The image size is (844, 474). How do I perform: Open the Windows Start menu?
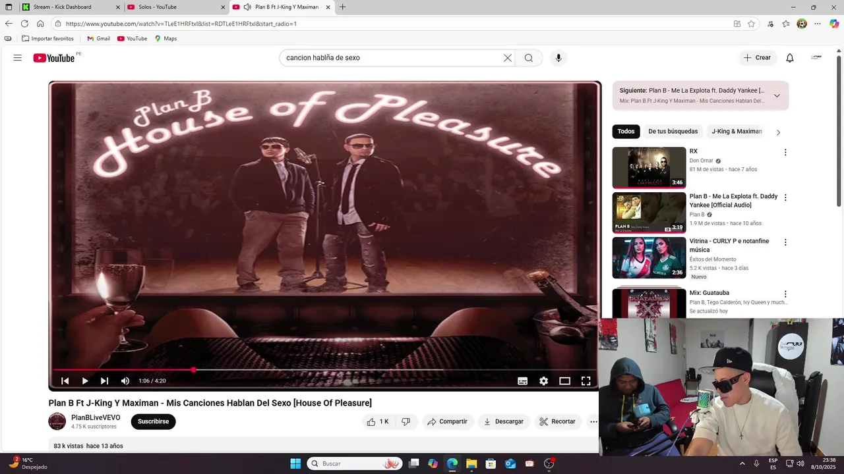tap(295, 464)
